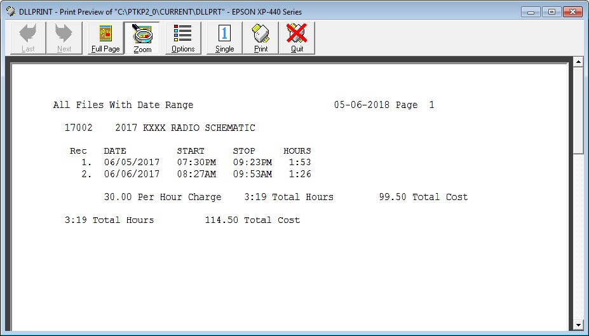Click start time '08:27AM'
Image resolution: width=589 pixels, height=336 pixels.
pyautogui.click(x=196, y=174)
